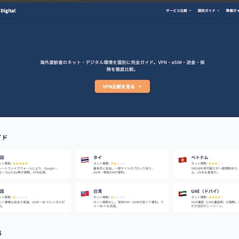Click the Digital site logo
Image resolution: width=239 pixels, height=239 pixels.
8,11
